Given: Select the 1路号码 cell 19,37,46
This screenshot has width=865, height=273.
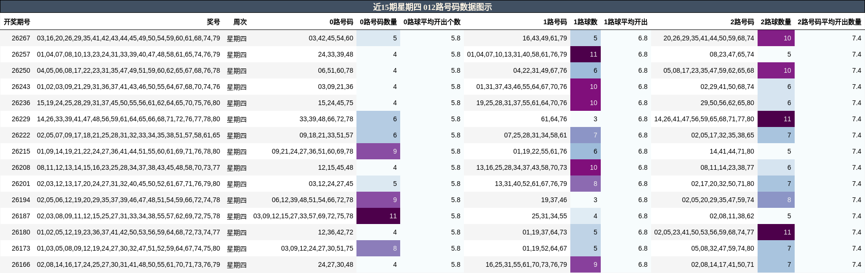Looking at the screenshot, I should tap(554, 200).
